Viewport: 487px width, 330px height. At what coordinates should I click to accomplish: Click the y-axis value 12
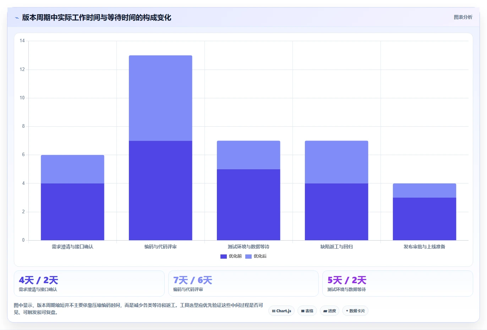tap(22, 69)
